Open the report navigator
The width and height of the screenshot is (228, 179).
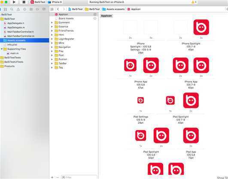pyautogui.click(x=44, y=9)
